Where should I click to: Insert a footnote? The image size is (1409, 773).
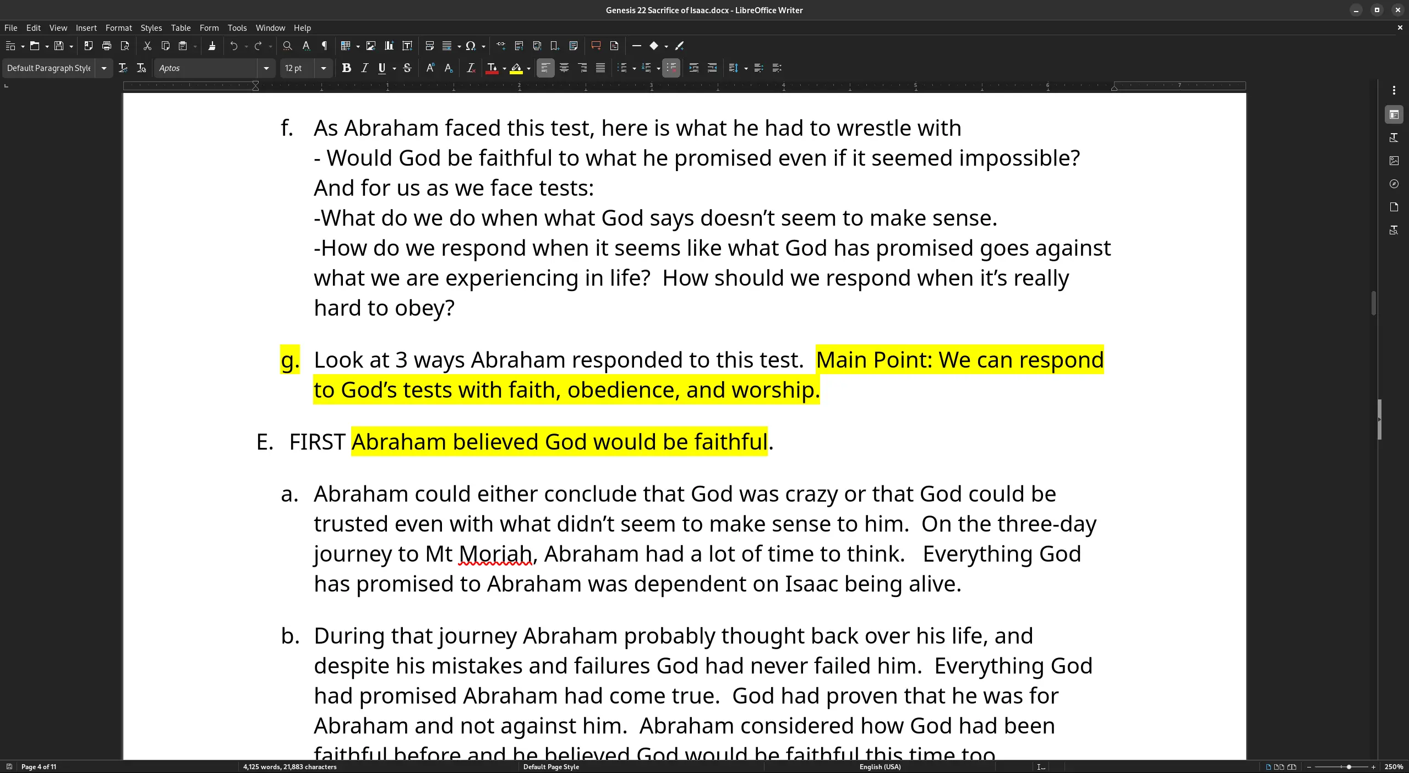point(518,46)
